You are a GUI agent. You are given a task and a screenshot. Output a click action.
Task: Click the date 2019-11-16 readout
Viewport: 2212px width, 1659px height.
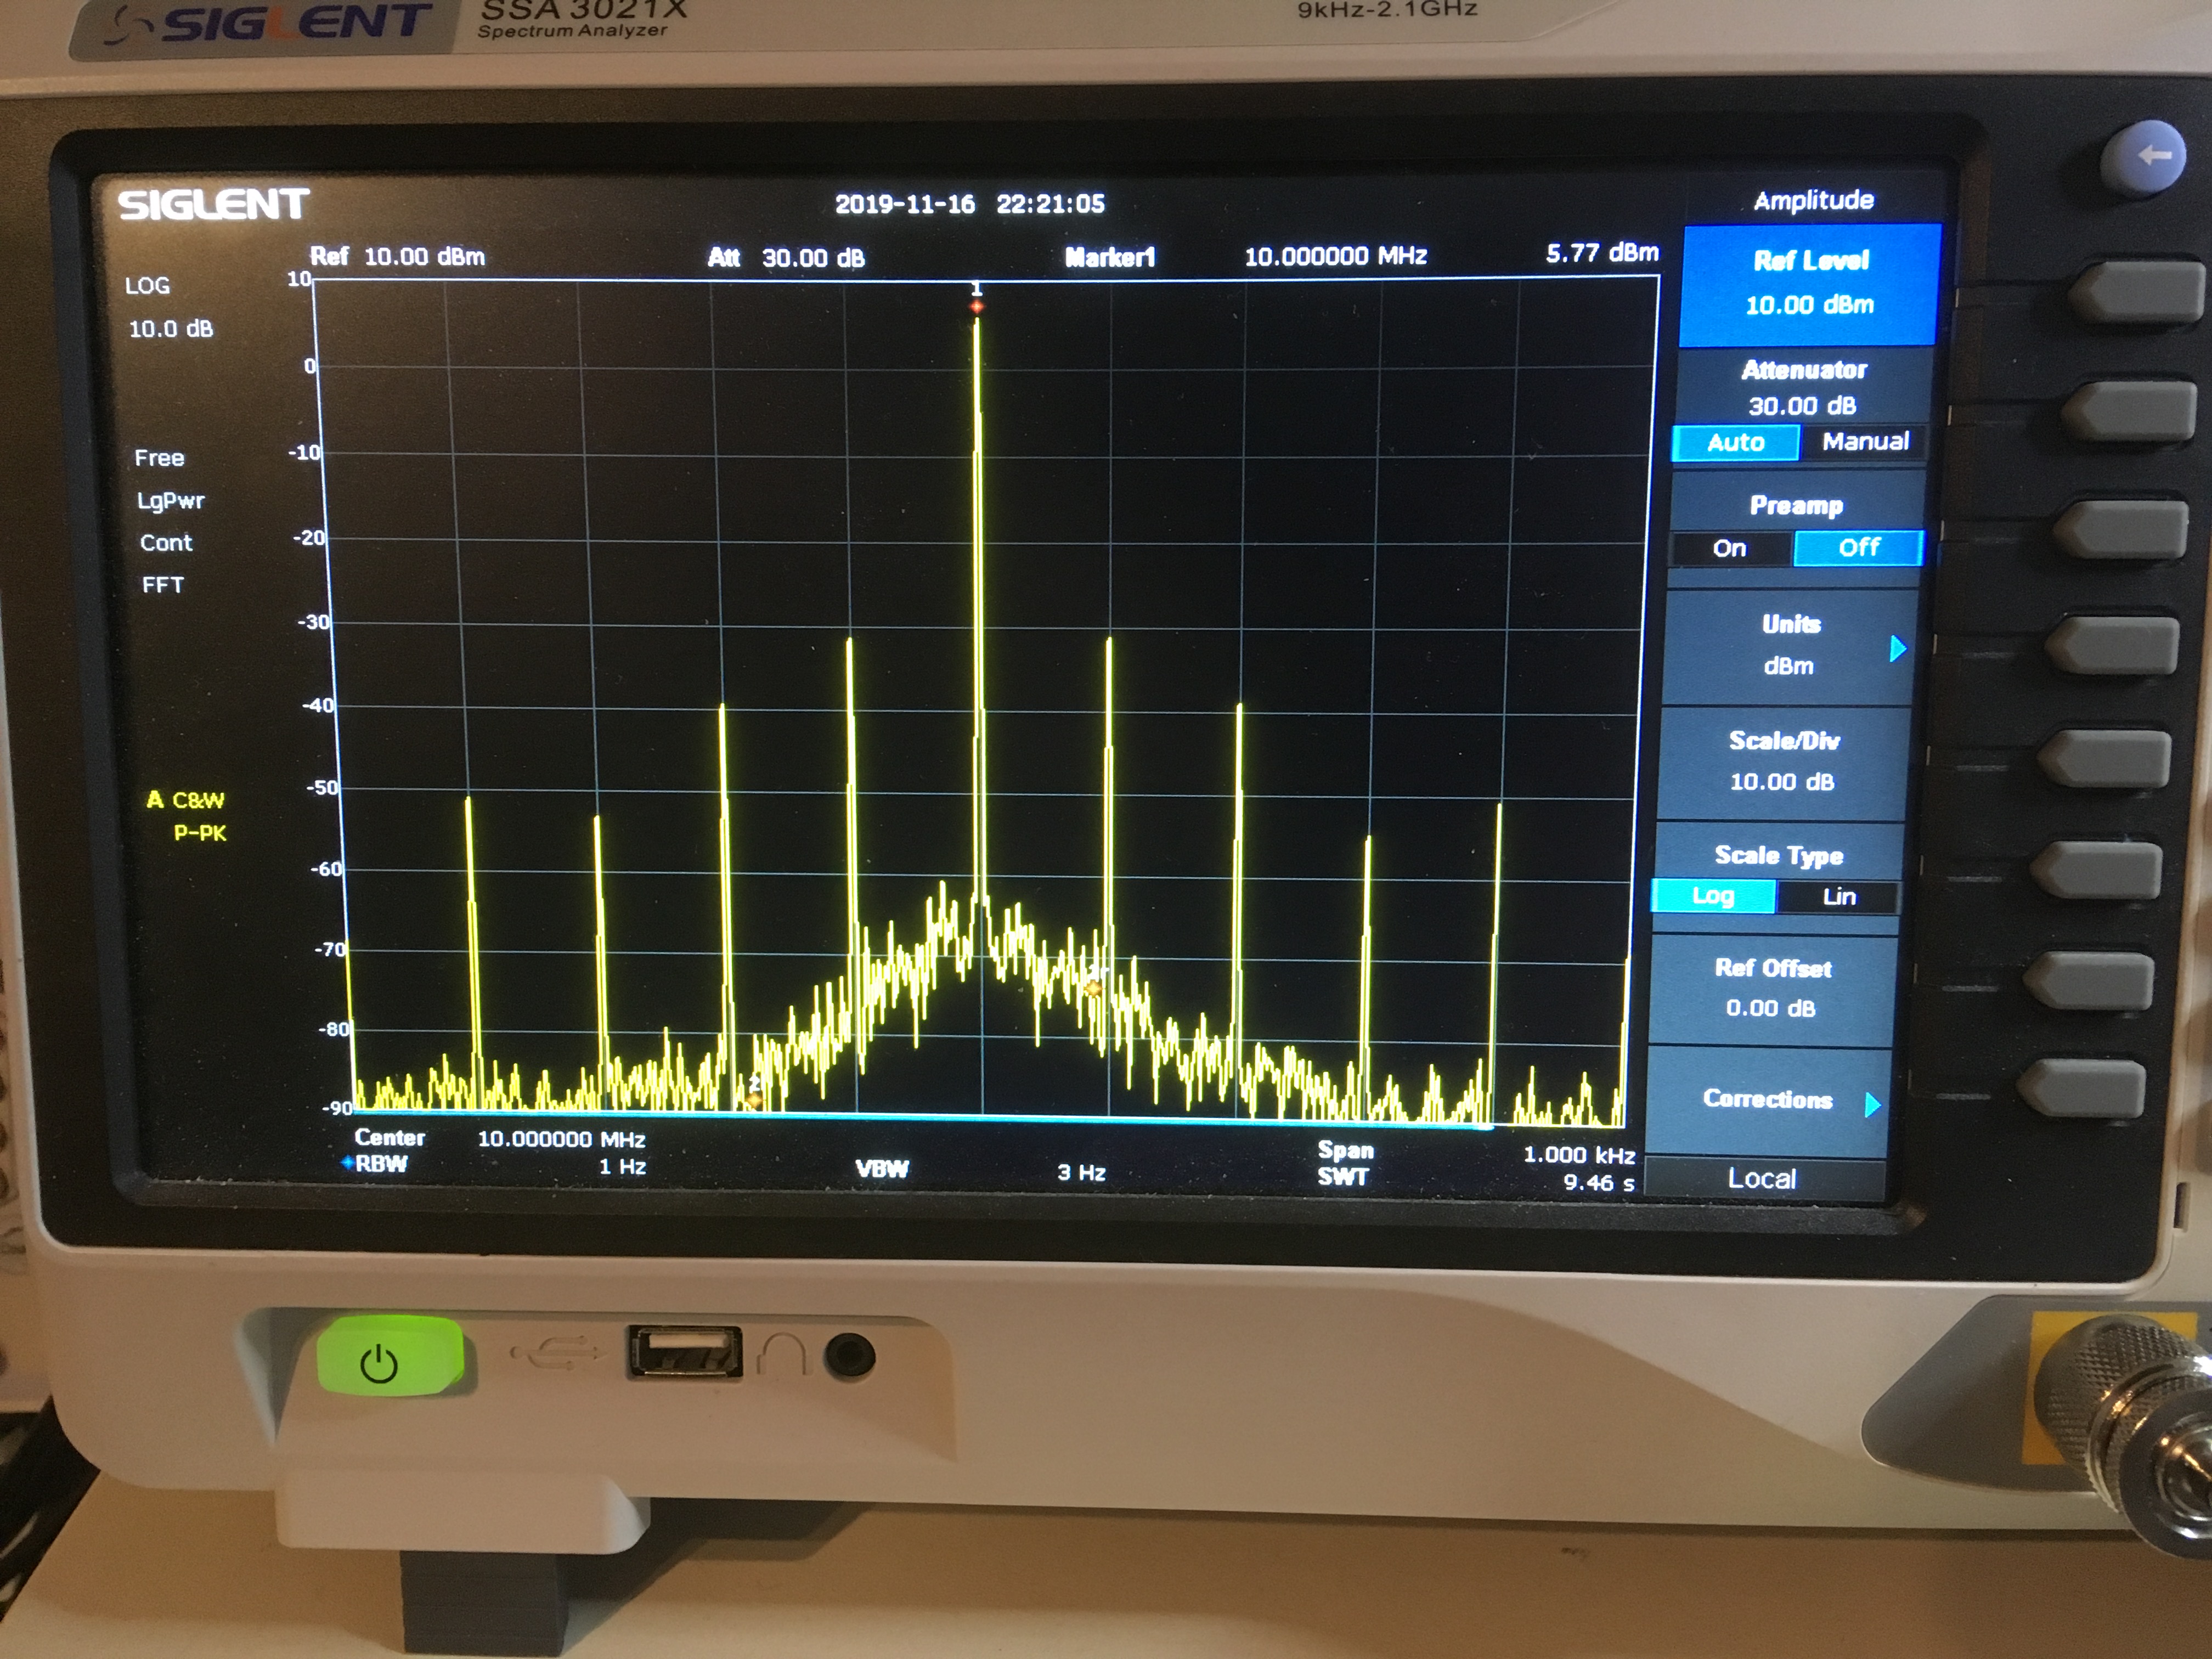(904, 204)
